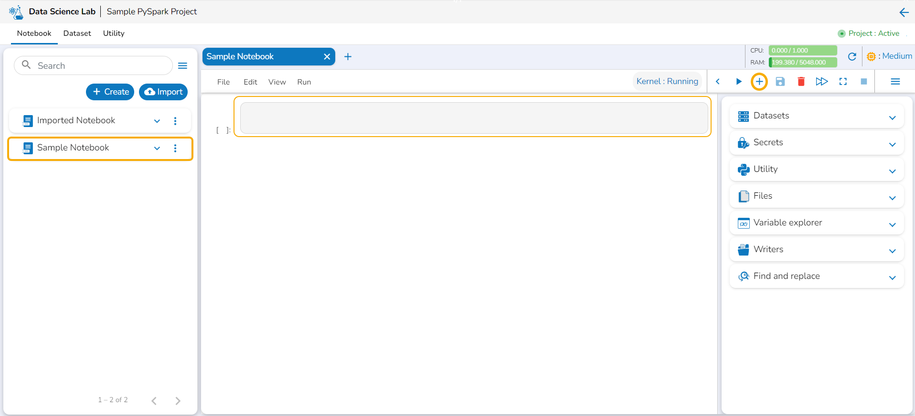The width and height of the screenshot is (915, 416).
Task: Click the Files panel icon
Action: coord(744,196)
